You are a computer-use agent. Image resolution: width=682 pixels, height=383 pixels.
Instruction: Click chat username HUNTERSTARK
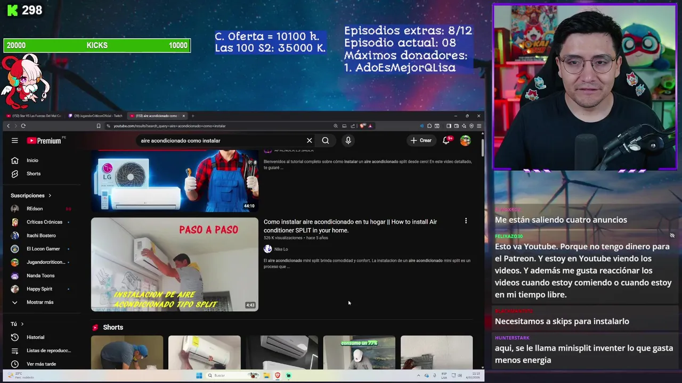point(512,338)
